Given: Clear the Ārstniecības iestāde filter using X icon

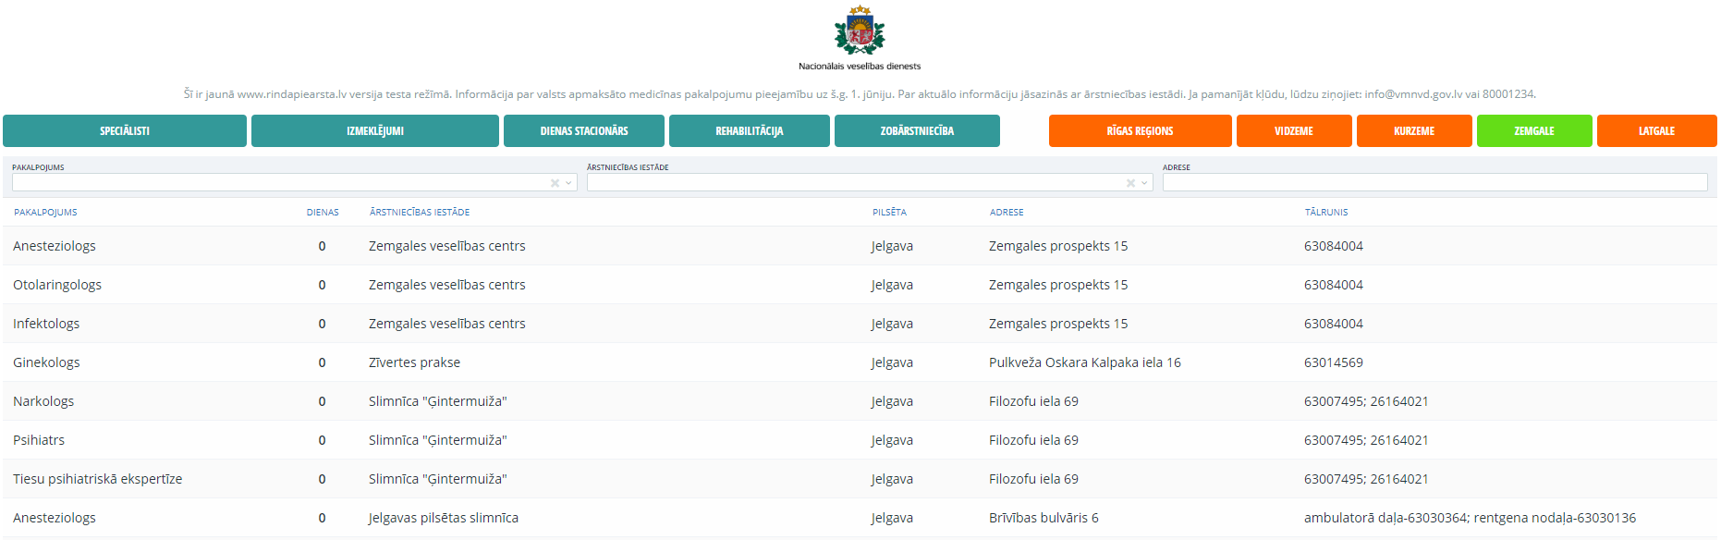Looking at the screenshot, I should click(1130, 183).
